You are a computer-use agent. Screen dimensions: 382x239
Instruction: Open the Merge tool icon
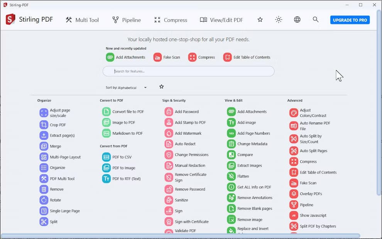point(44,146)
